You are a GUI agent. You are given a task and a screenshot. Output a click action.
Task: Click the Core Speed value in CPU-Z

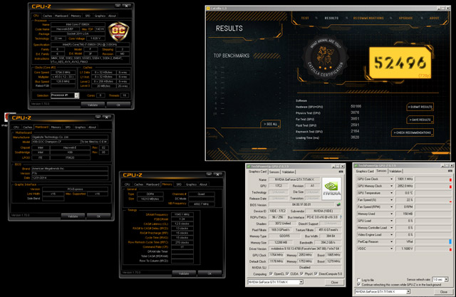click(63, 73)
